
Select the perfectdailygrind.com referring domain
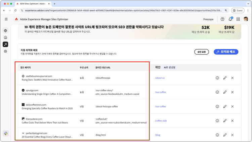coord(37,133)
